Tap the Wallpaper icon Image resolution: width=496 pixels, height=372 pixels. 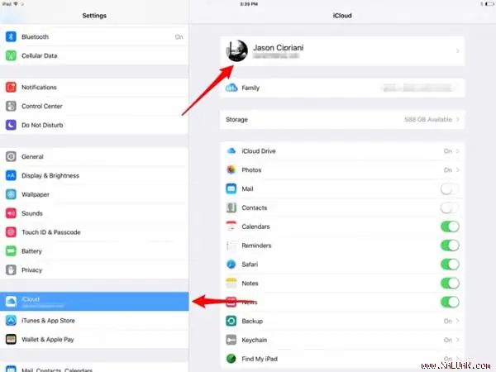point(11,194)
